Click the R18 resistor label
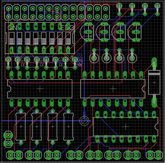165x163 pixels. coord(42,62)
